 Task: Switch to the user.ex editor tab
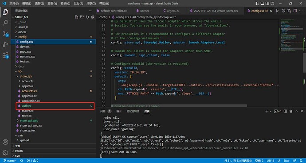click(x=145, y=11)
